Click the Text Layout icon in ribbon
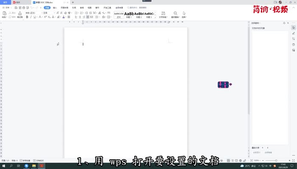Viewport: 297px width, 169px height. pyautogui.click(x=163, y=14)
